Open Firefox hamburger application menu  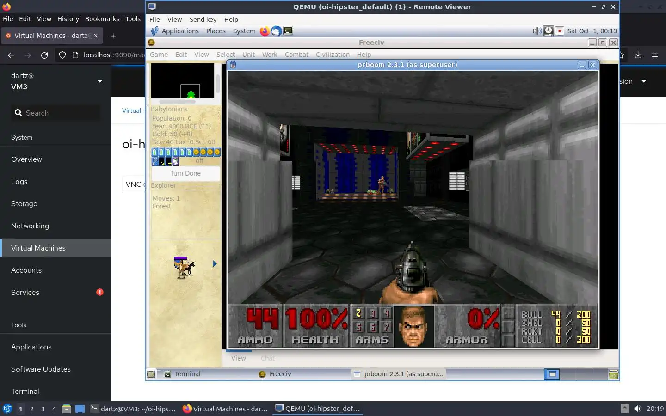(x=655, y=55)
